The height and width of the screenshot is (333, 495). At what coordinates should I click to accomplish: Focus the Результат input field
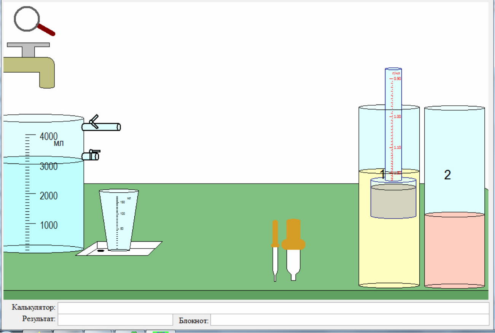click(115, 320)
